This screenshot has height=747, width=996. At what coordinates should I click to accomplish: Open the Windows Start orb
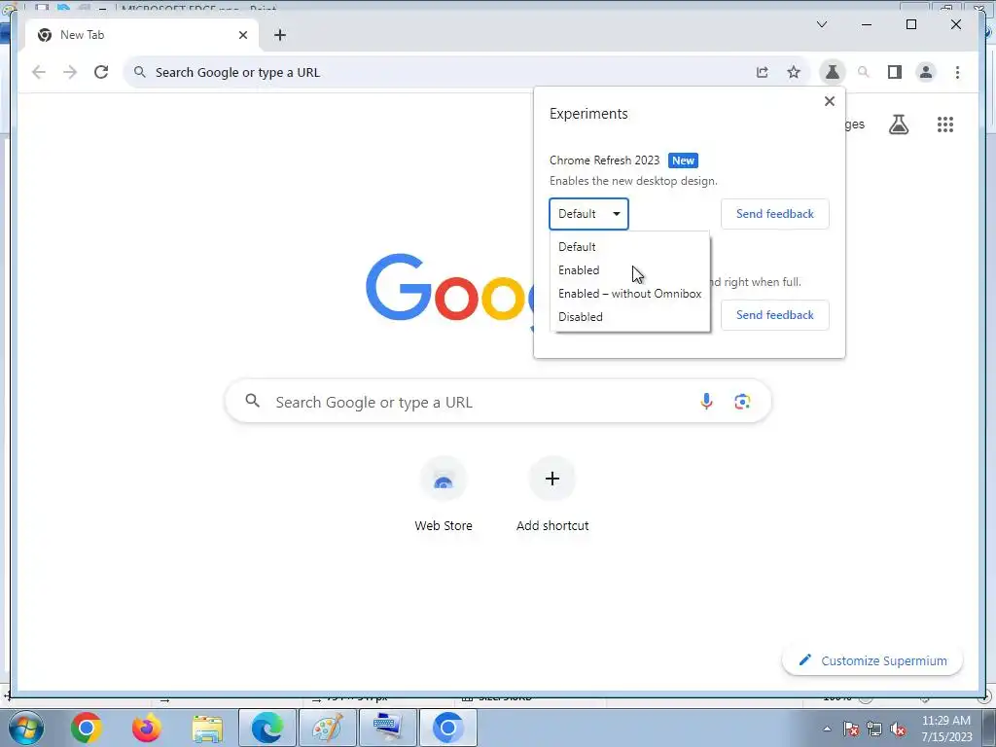point(26,728)
